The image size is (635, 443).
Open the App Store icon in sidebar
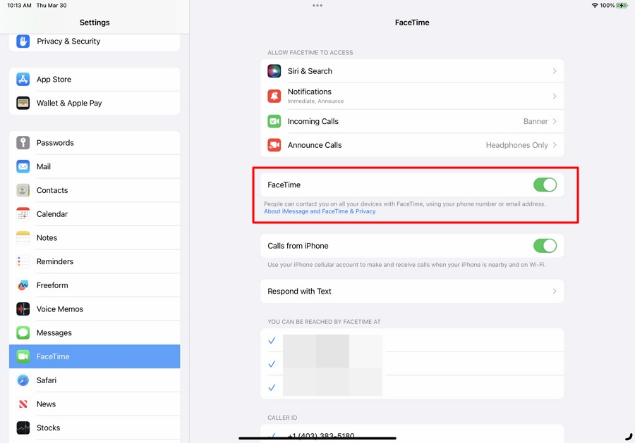[x=23, y=79]
